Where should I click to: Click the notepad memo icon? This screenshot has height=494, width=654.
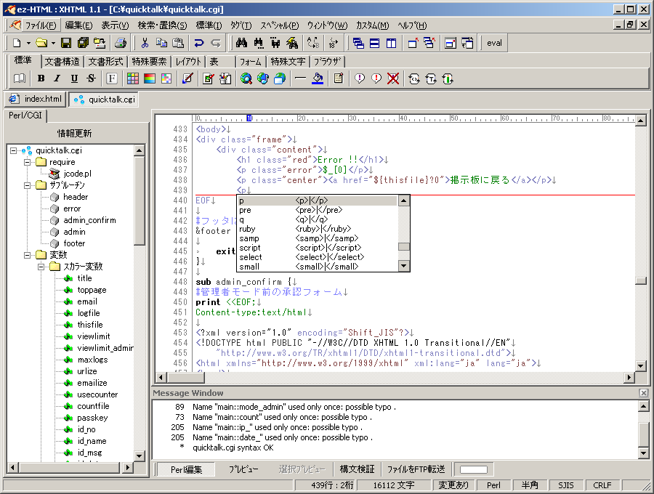[338, 78]
